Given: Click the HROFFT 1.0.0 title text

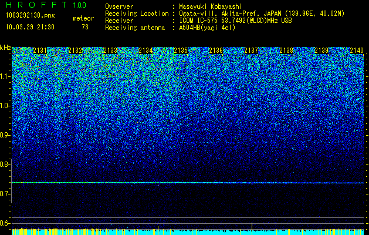Looking at the screenshot, I should point(46,5).
